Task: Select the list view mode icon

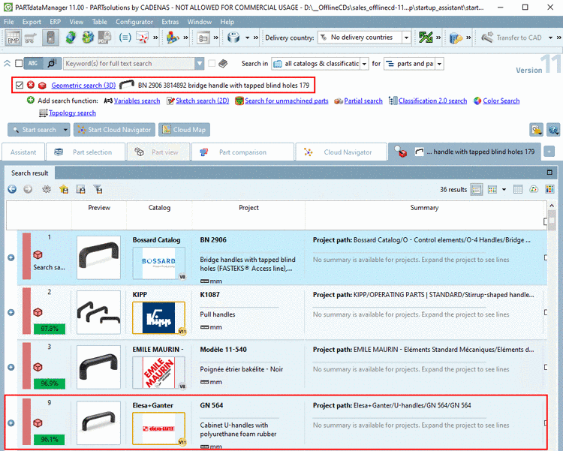Action: coord(477,190)
